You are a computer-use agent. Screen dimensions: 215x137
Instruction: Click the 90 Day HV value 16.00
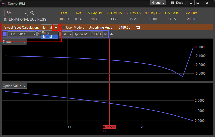tap(153, 19)
